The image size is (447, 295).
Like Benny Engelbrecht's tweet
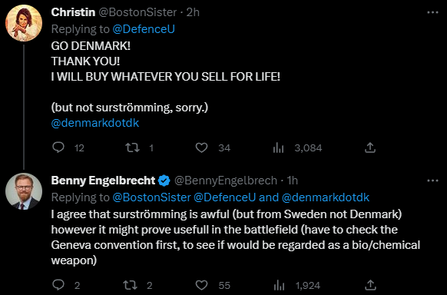point(201,285)
